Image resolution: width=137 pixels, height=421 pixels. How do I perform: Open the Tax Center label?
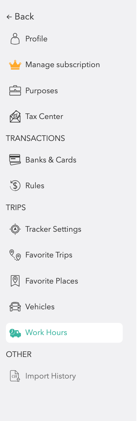(x=44, y=117)
